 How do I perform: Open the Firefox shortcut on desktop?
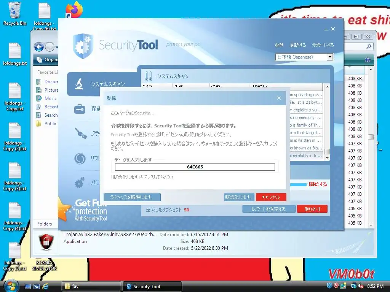click(74, 10)
